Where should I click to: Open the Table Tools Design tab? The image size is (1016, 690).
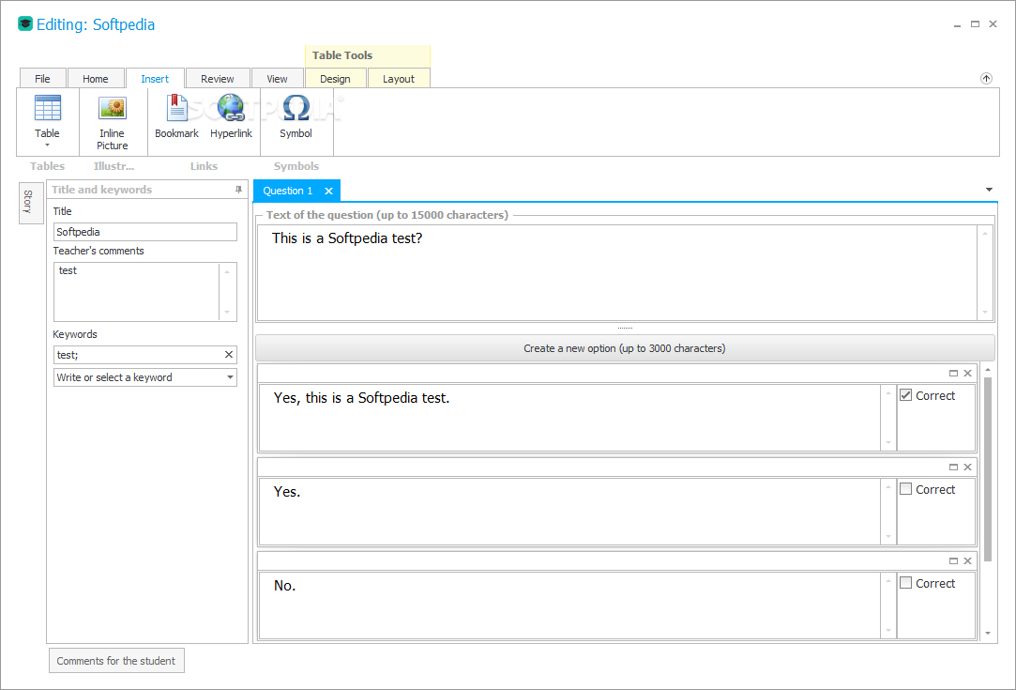[x=335, y=79]
